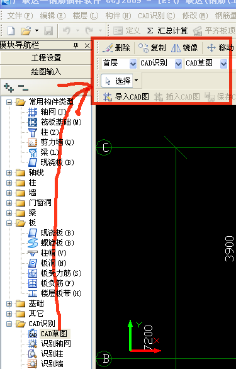236x369 pixels.
Task: Open the 构件(N) menu
Action: coord(118,16)
